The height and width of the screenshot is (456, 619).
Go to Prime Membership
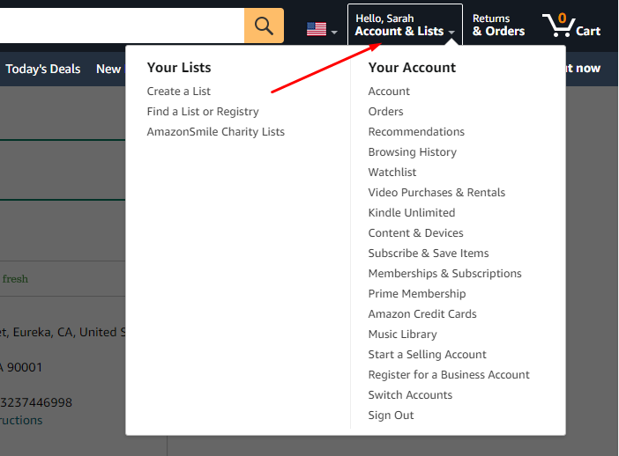pyautogui.click(x=417, y=294)
